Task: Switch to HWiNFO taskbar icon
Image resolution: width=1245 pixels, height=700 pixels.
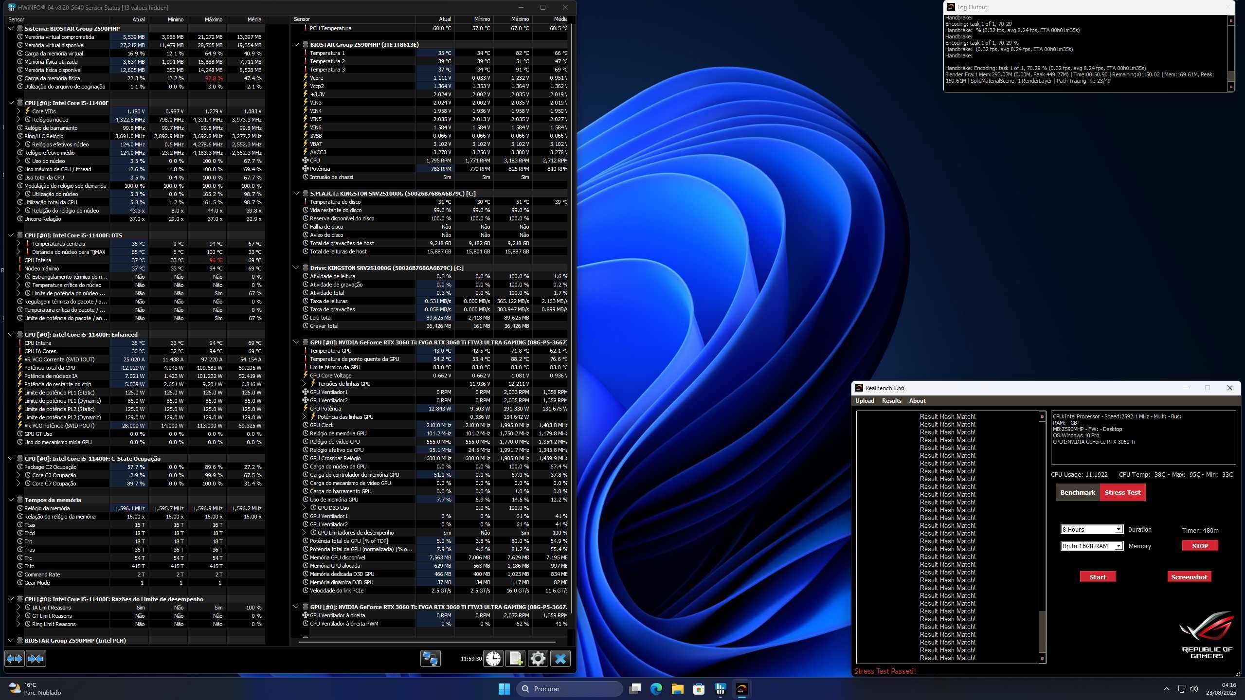Action: coord(720,689)
